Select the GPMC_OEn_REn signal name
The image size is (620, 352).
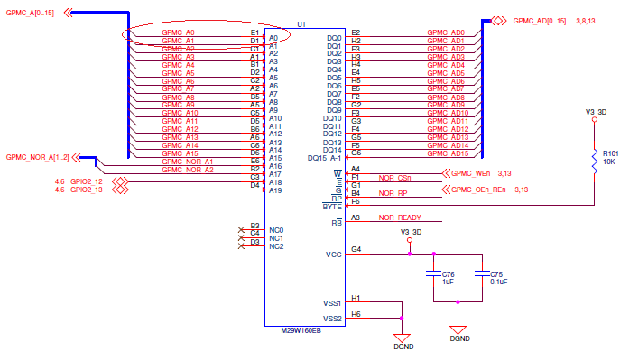click(478, 190)
